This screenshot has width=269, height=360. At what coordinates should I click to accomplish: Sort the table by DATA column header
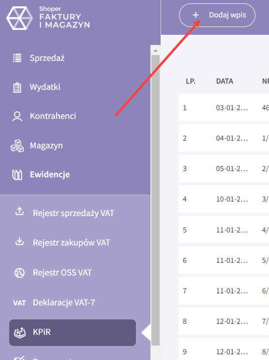point(224,81)
